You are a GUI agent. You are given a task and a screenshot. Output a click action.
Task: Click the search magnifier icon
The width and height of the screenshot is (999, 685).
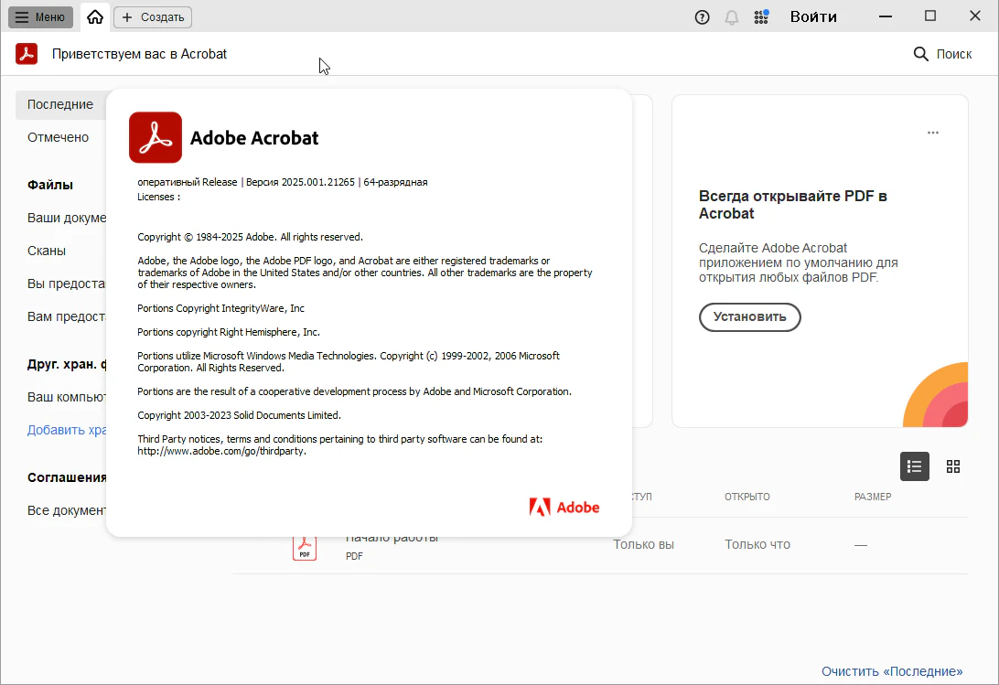pos(921,54)
